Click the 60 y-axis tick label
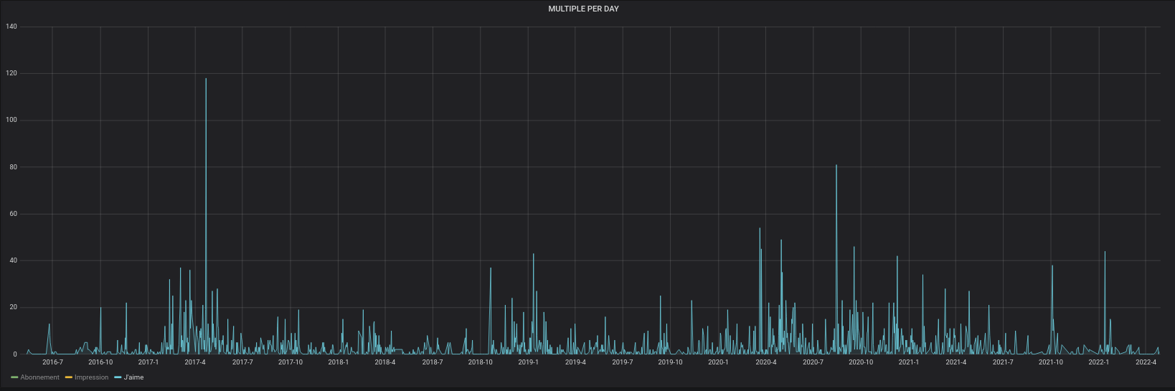 [x=12, y=214]
